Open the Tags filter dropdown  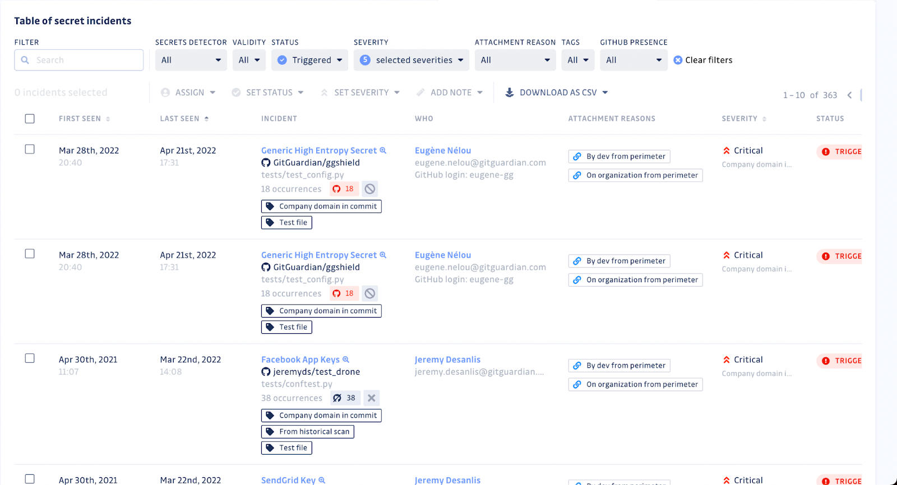point(578,60)
